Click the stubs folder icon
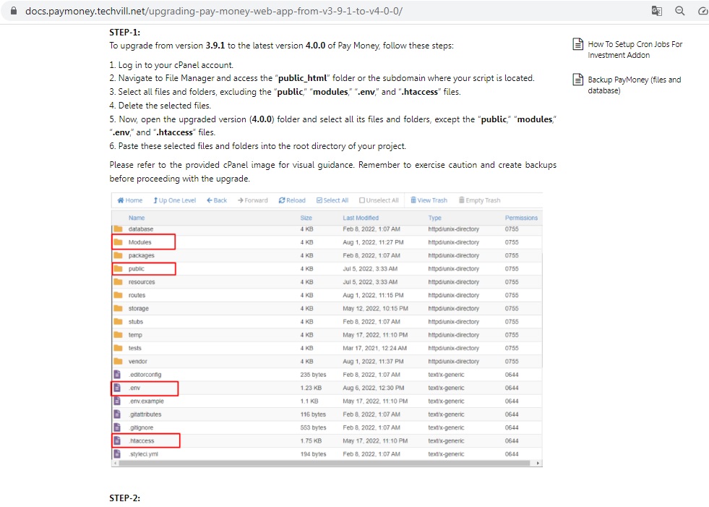This screenshot has width=709, height=507. pyautogui.click(x=118, y=321)
